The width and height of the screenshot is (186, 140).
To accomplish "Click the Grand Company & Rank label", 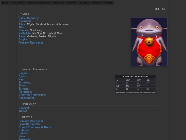I will pyautogui.click(x=35, y=127).
